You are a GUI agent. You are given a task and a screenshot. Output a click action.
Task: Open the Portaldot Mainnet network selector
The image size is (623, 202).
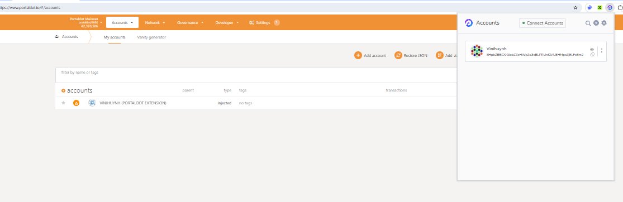pyautogui.click(x=86, y=22)
